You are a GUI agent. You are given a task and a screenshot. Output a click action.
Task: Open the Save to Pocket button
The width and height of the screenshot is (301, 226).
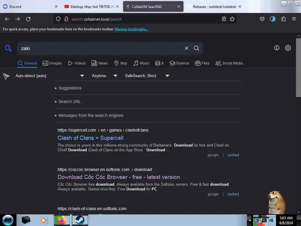tap(262, 19)
